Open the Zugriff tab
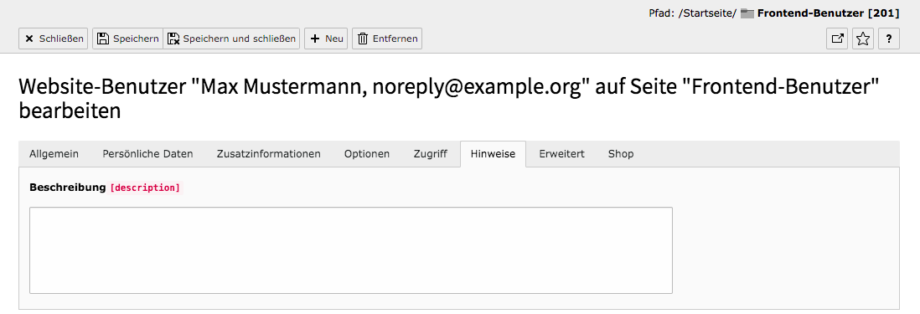Viewport: 920px width, 314px height. (430, 154)
